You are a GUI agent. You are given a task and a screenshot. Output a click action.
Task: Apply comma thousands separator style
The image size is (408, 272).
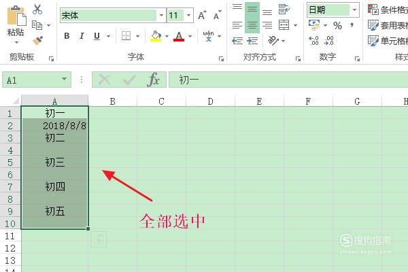352,25
